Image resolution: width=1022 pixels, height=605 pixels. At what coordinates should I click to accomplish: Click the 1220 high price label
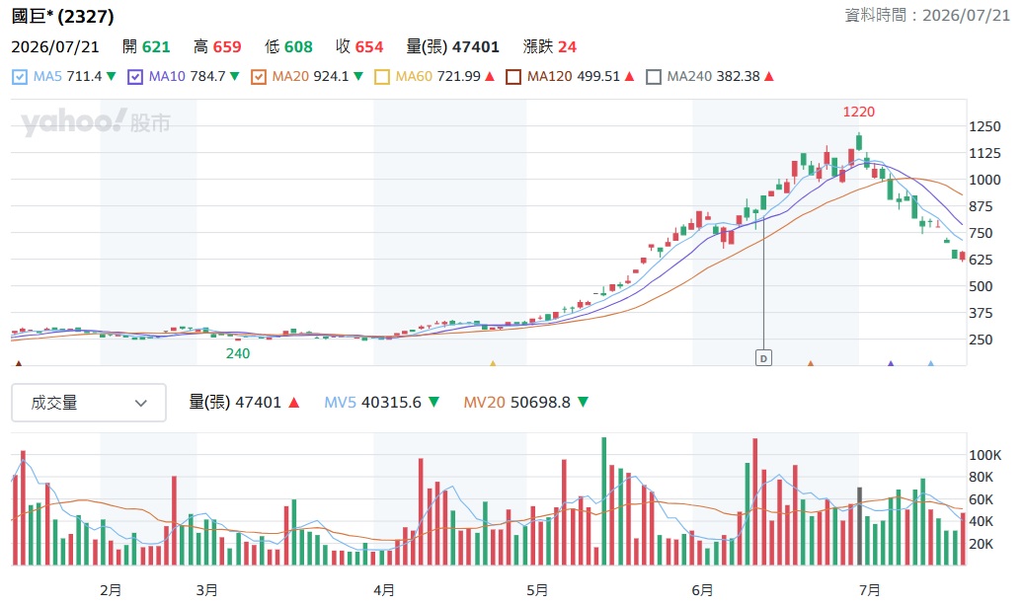pos(858,112)
